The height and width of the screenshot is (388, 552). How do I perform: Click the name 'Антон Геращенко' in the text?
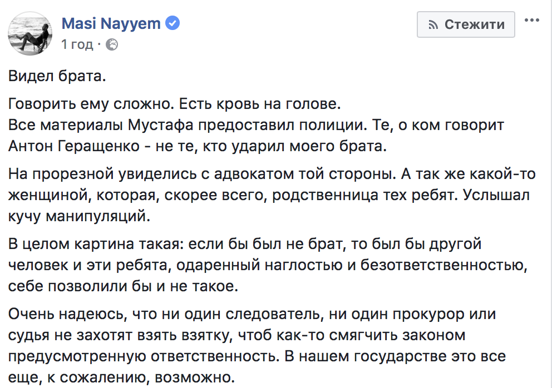coord(74,146)
